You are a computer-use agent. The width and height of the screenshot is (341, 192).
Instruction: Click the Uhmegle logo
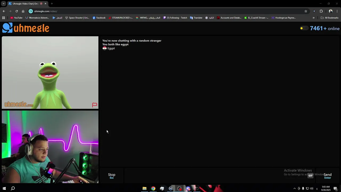26,28
